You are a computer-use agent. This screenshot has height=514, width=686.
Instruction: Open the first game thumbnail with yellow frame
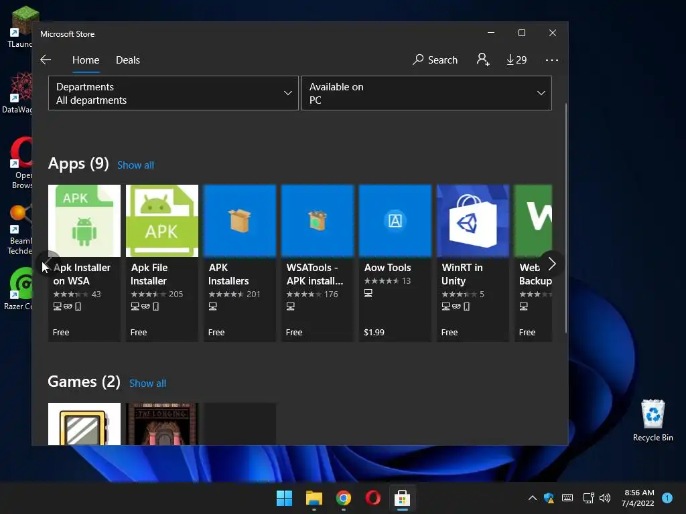coord(84,424)
